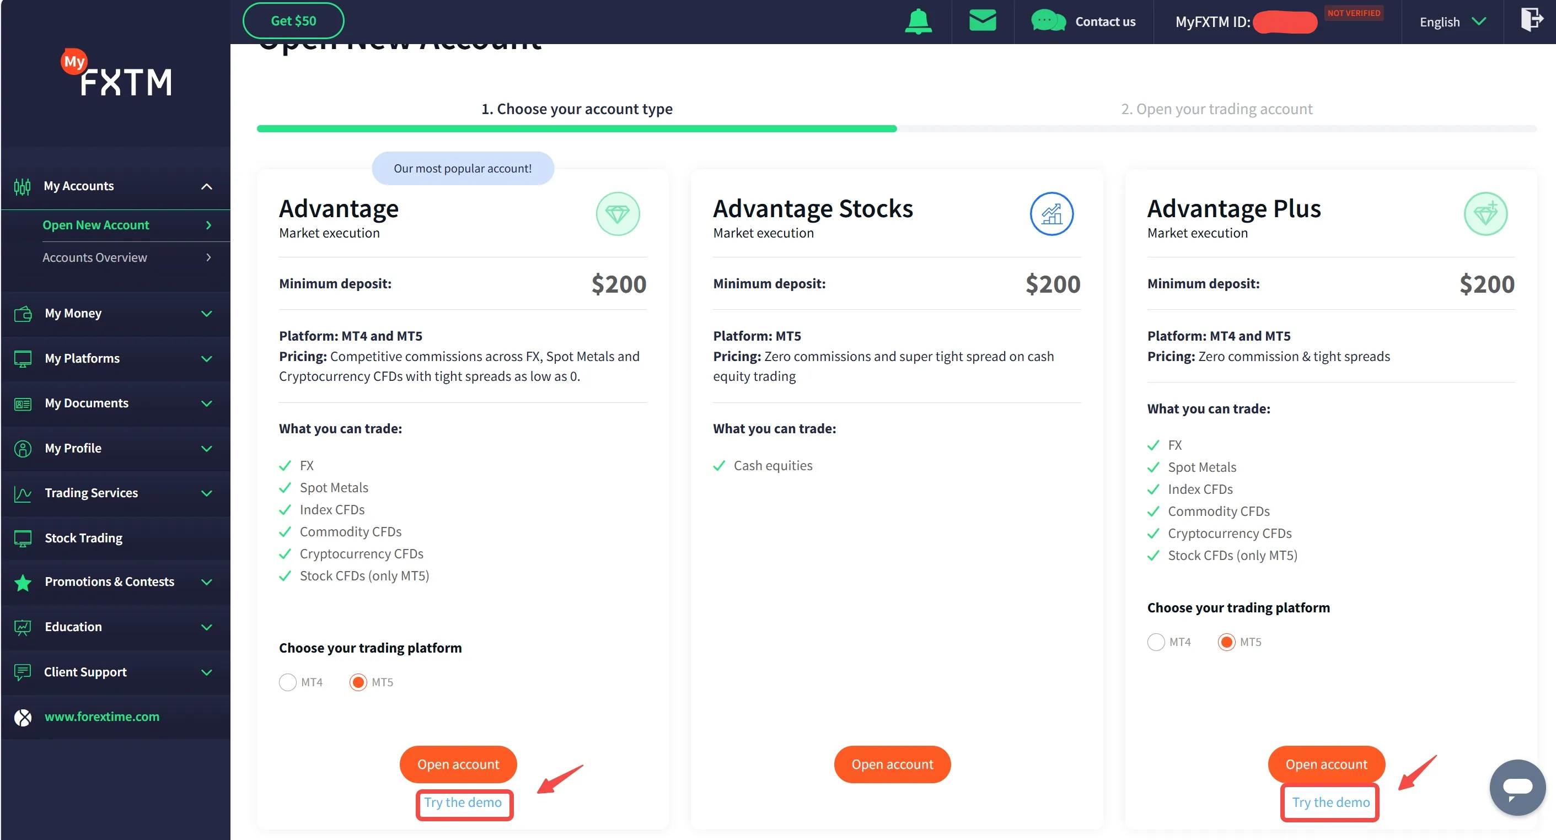The image size is (1556, 840).
Task: Open account for Advantage Plus plan
Action: tap(1326, 764)
